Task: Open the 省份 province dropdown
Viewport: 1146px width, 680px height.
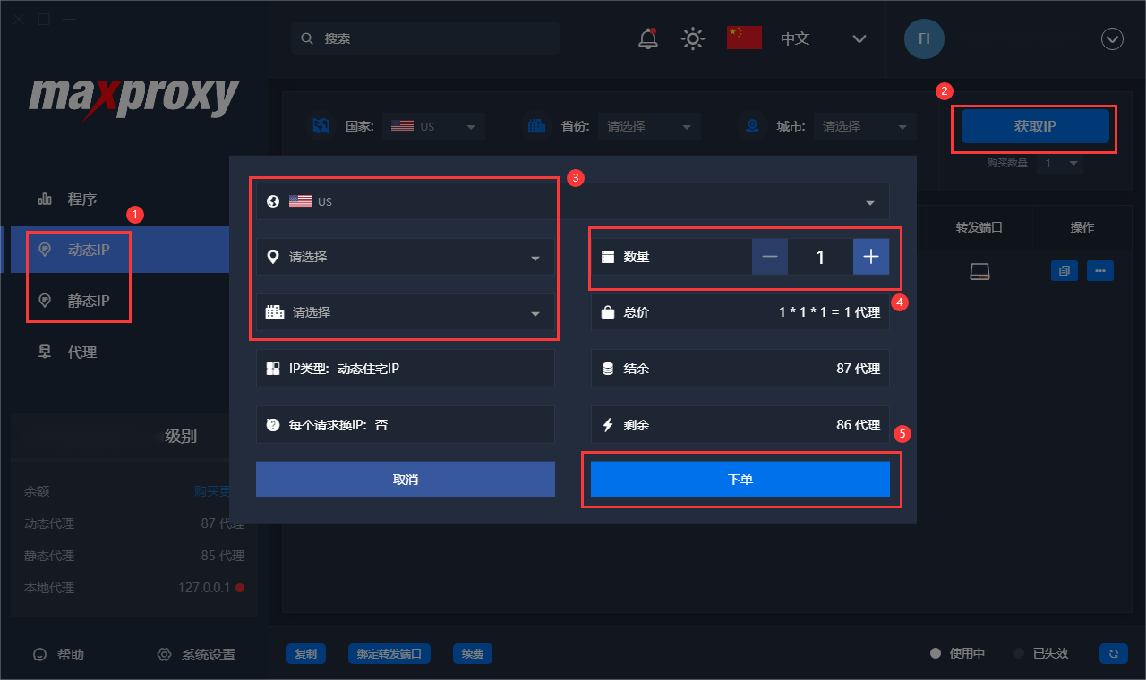Action: 649,125
